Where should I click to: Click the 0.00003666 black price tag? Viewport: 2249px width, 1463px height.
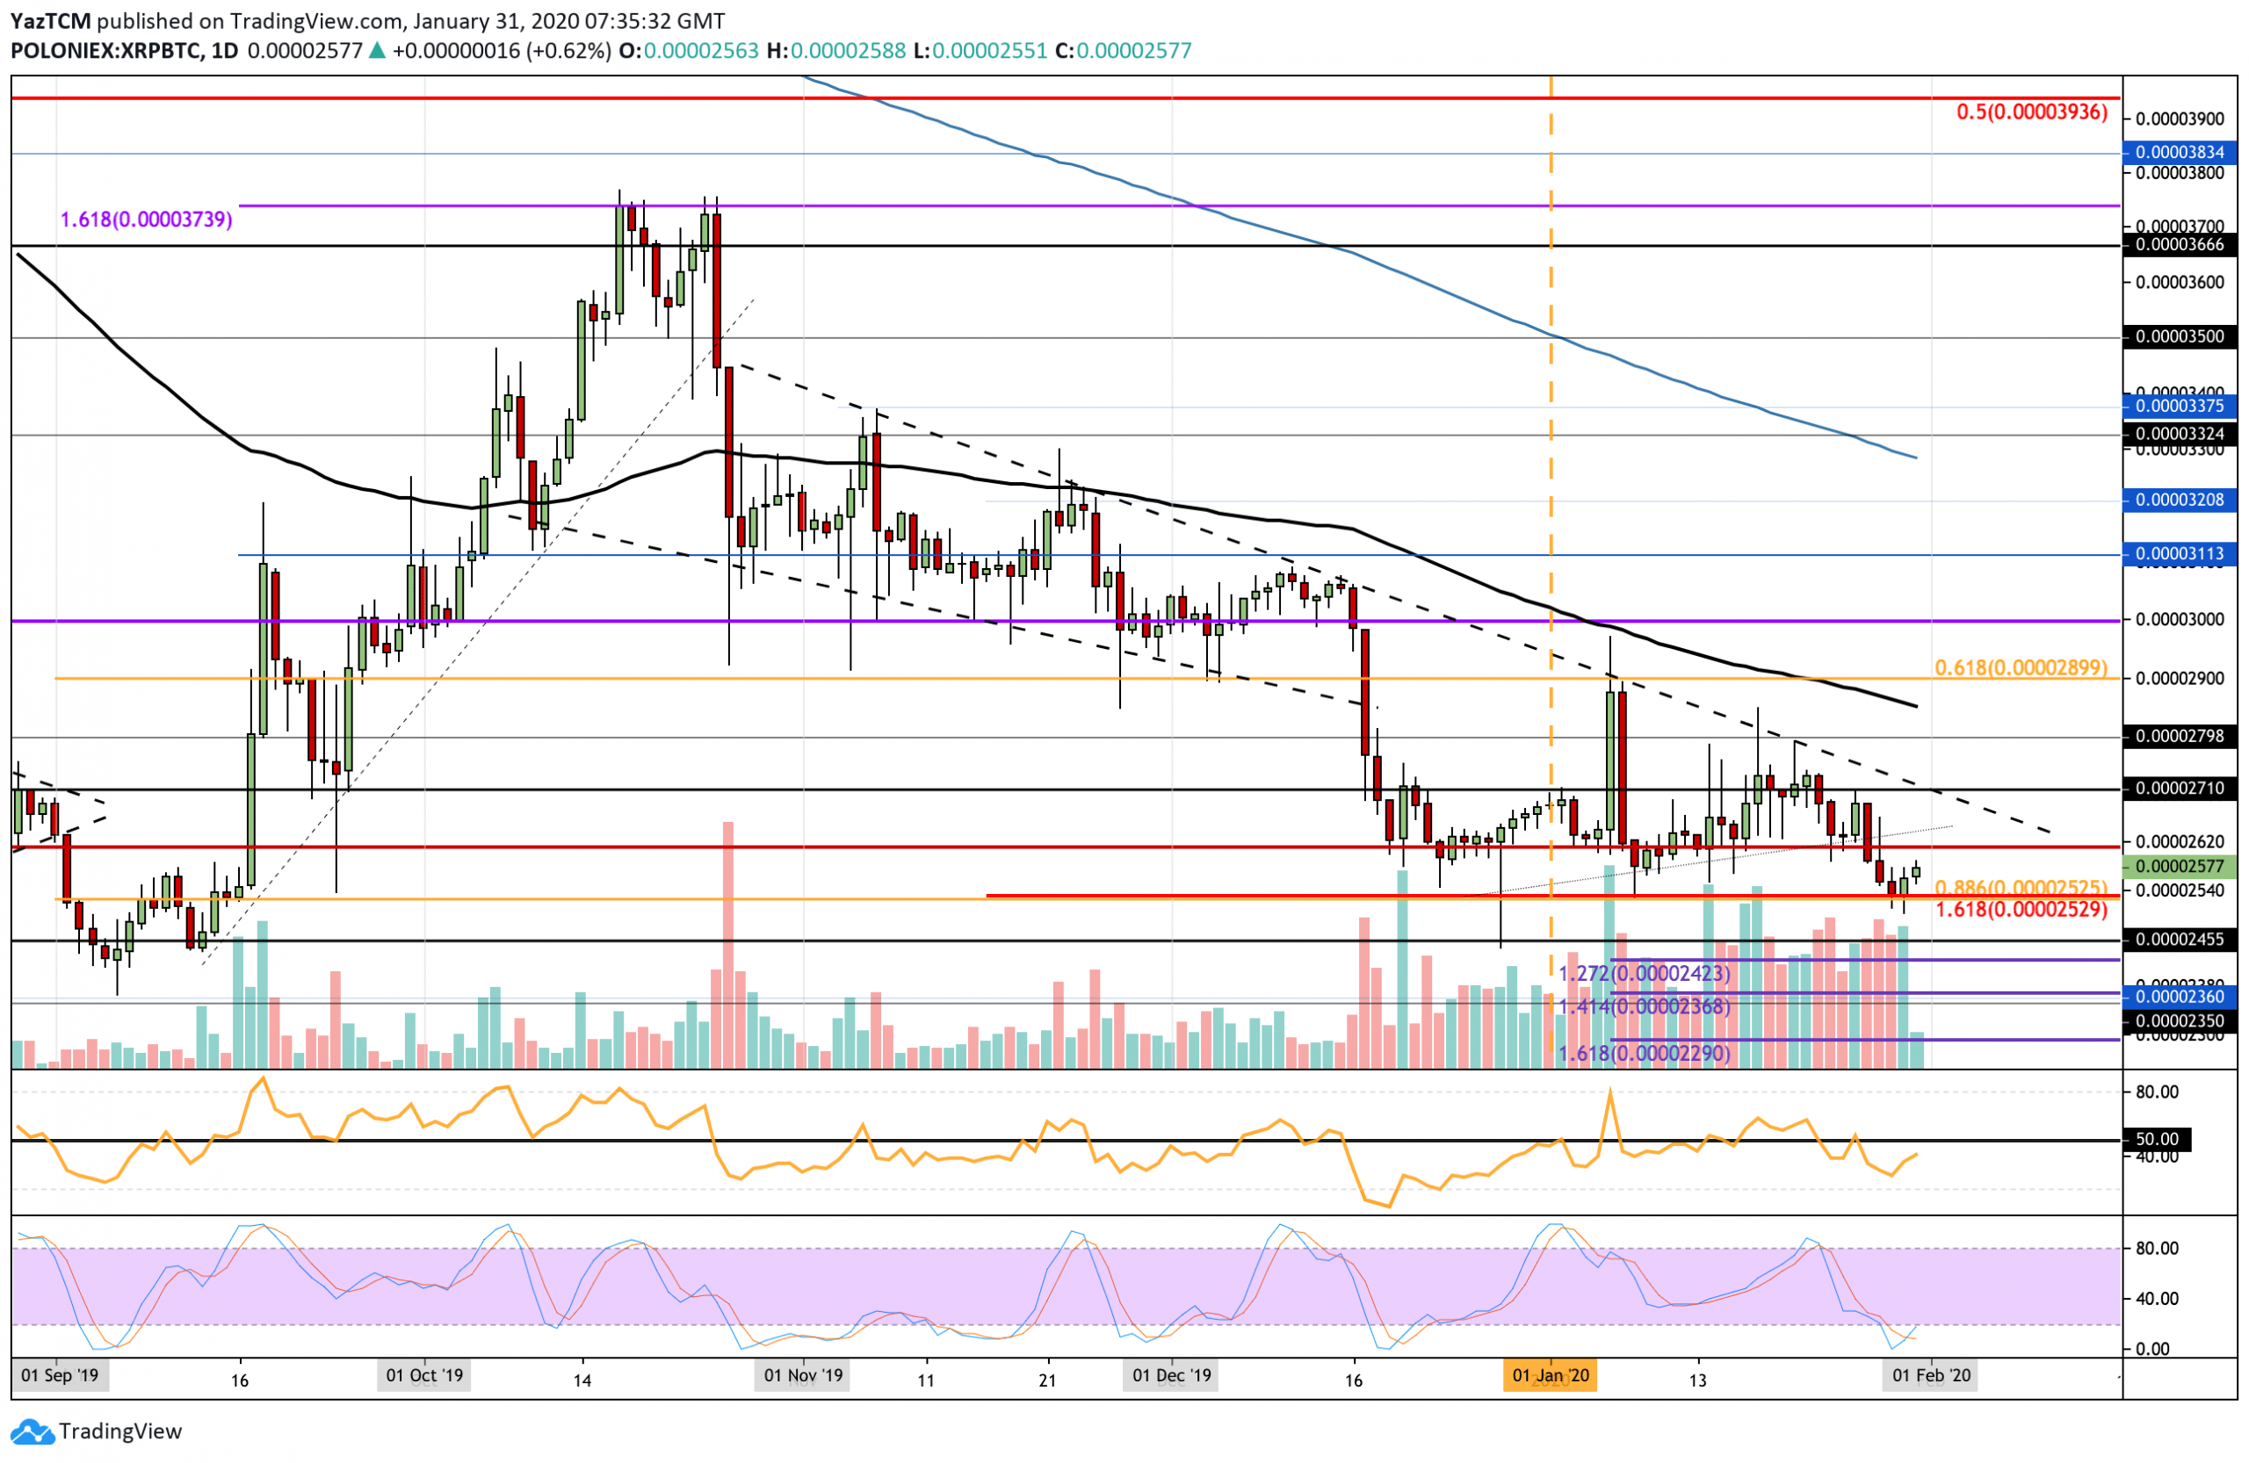[x=2179, y=246]
